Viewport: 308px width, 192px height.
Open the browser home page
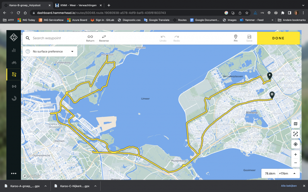pyautogui.click(x=25, y=13)
